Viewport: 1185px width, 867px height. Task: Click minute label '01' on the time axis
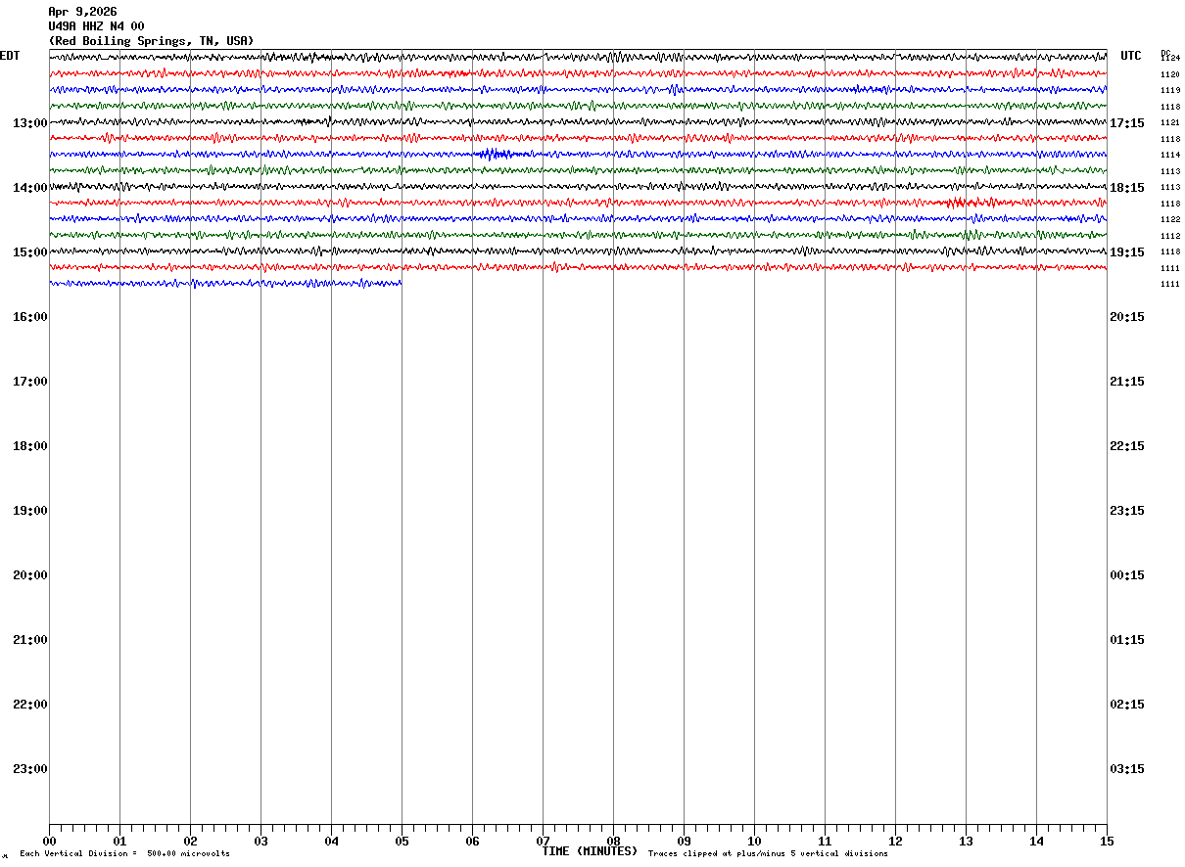(x=119, y=842)
